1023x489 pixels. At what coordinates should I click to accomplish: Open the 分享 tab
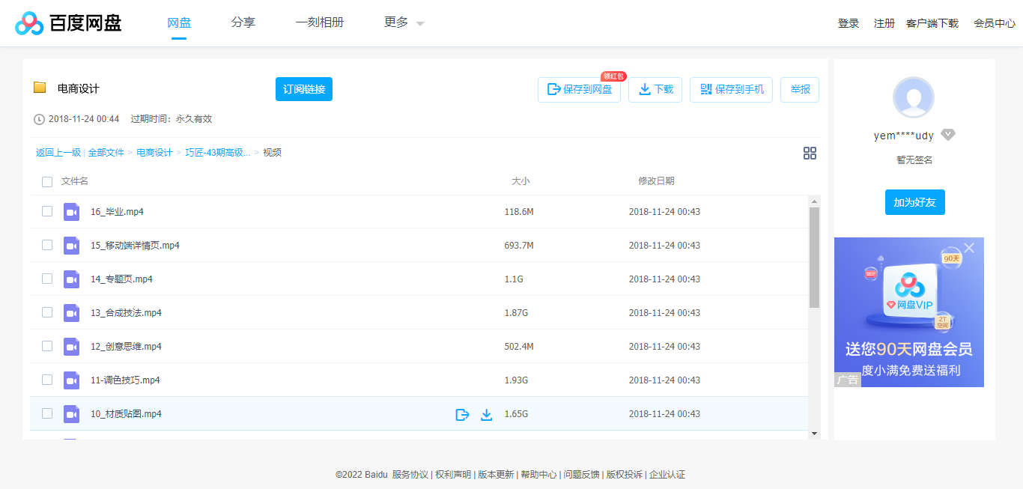[x=243, y=23]
